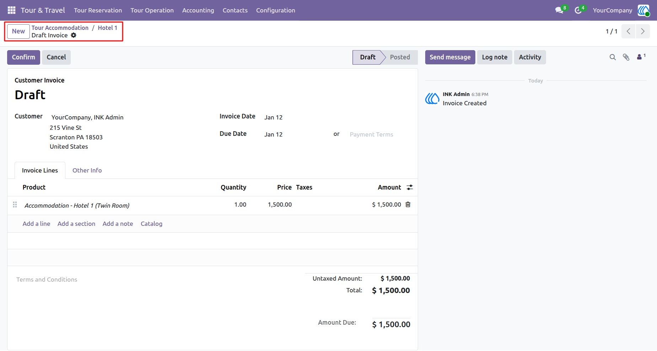Open the Configuration menu
This screenshot has height=351, width=657.
[276, 10]
